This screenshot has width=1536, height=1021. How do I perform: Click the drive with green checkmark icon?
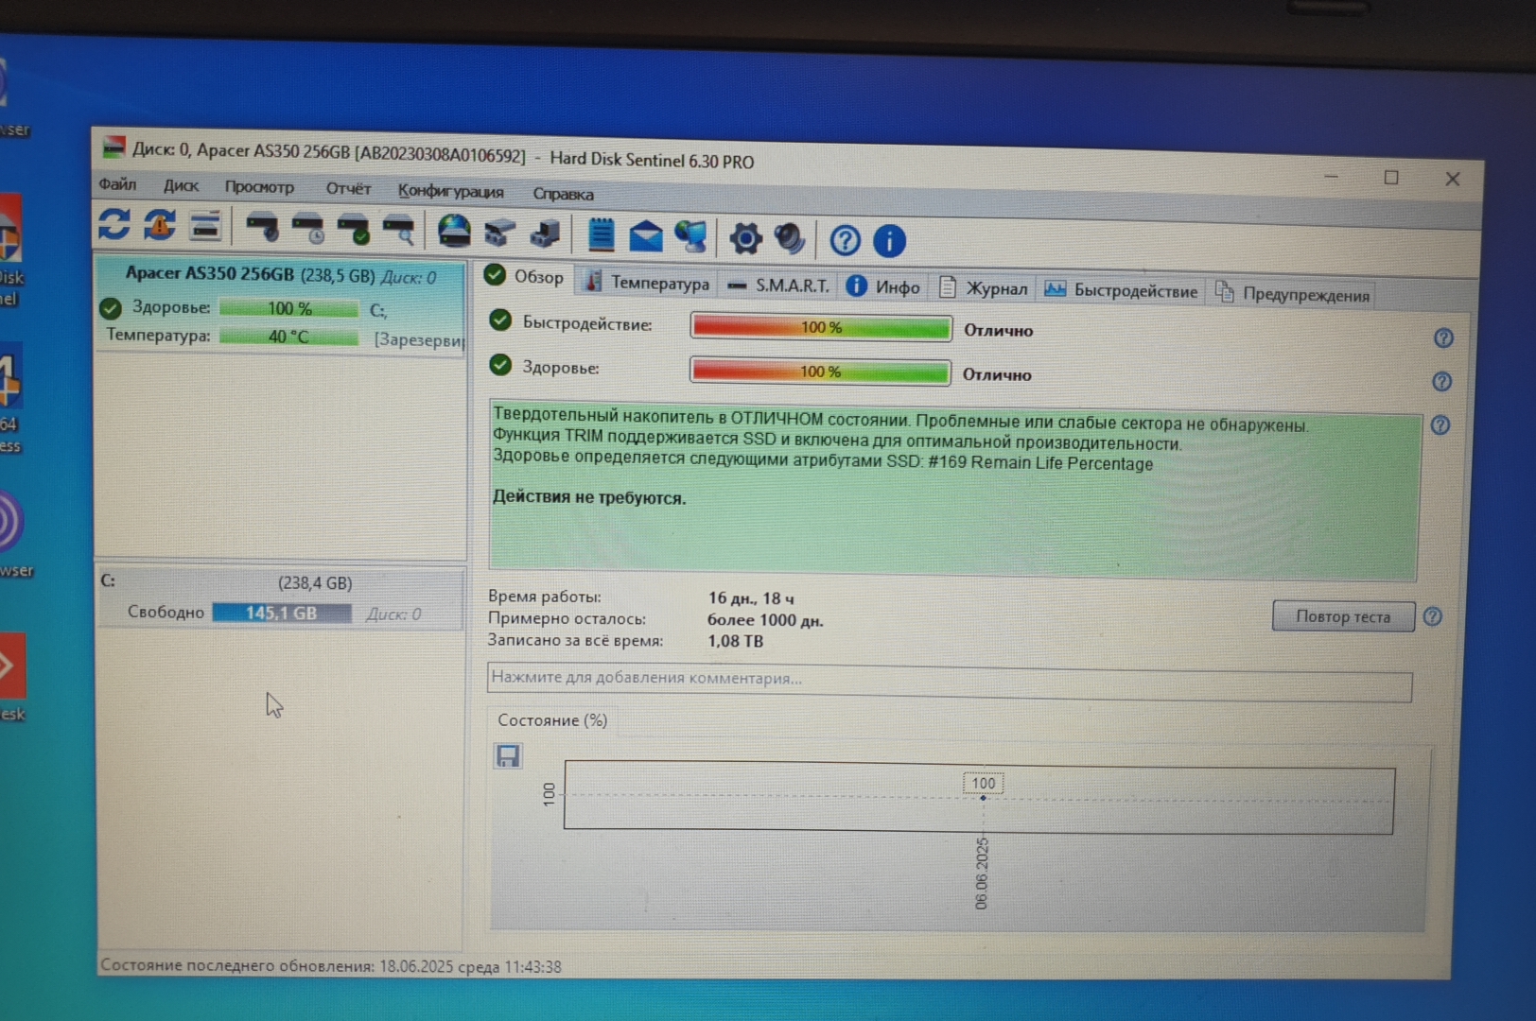point(354,230)
